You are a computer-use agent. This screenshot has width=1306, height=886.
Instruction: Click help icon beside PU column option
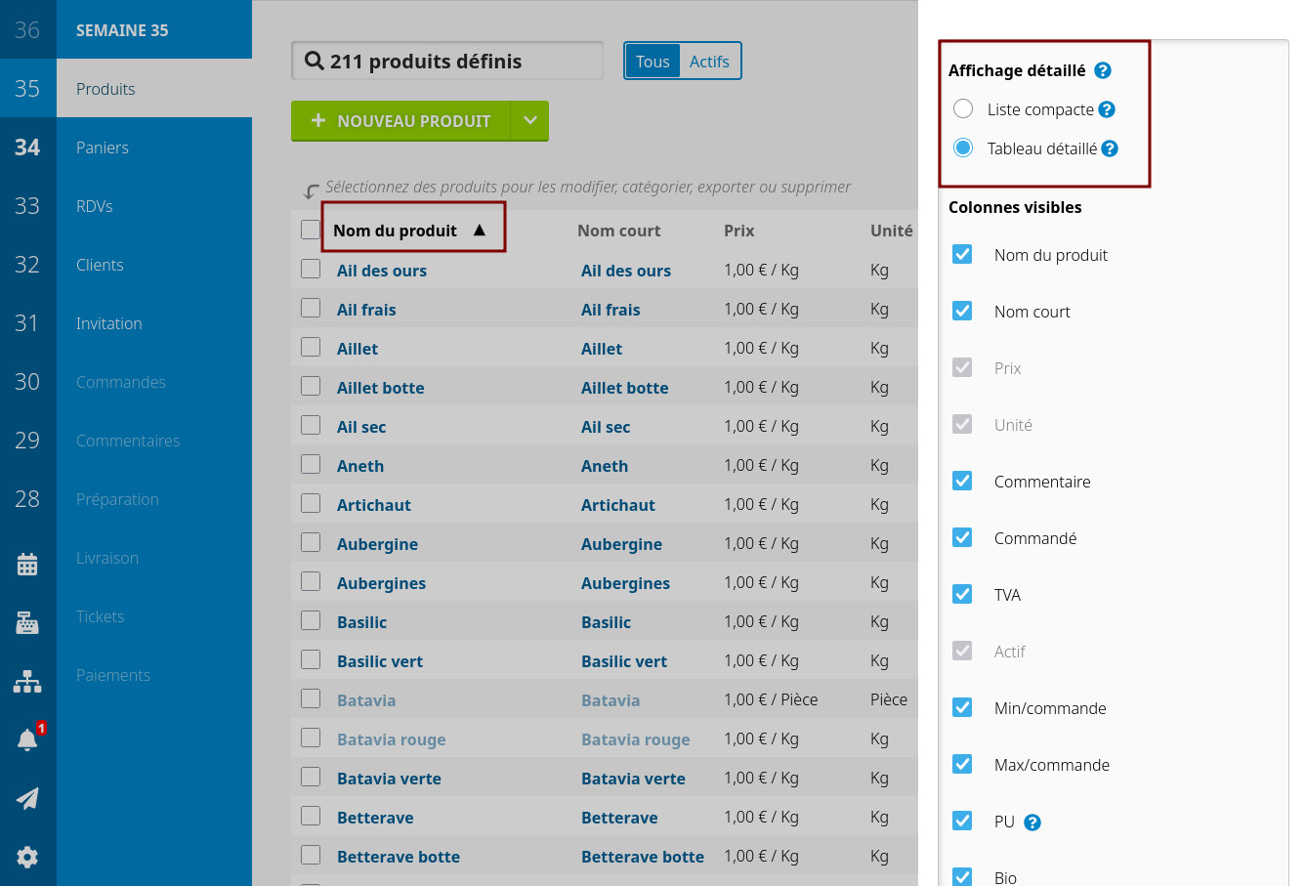[1032, 823]
